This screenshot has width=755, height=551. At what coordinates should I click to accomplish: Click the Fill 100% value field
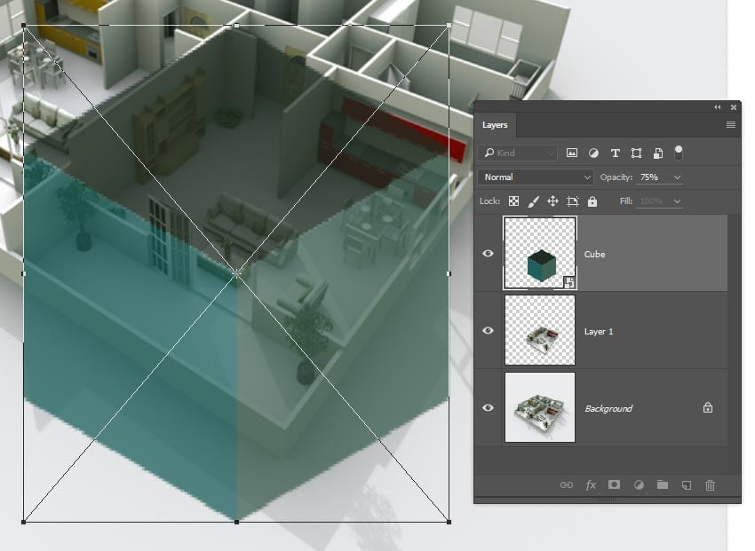coord(653,201)
